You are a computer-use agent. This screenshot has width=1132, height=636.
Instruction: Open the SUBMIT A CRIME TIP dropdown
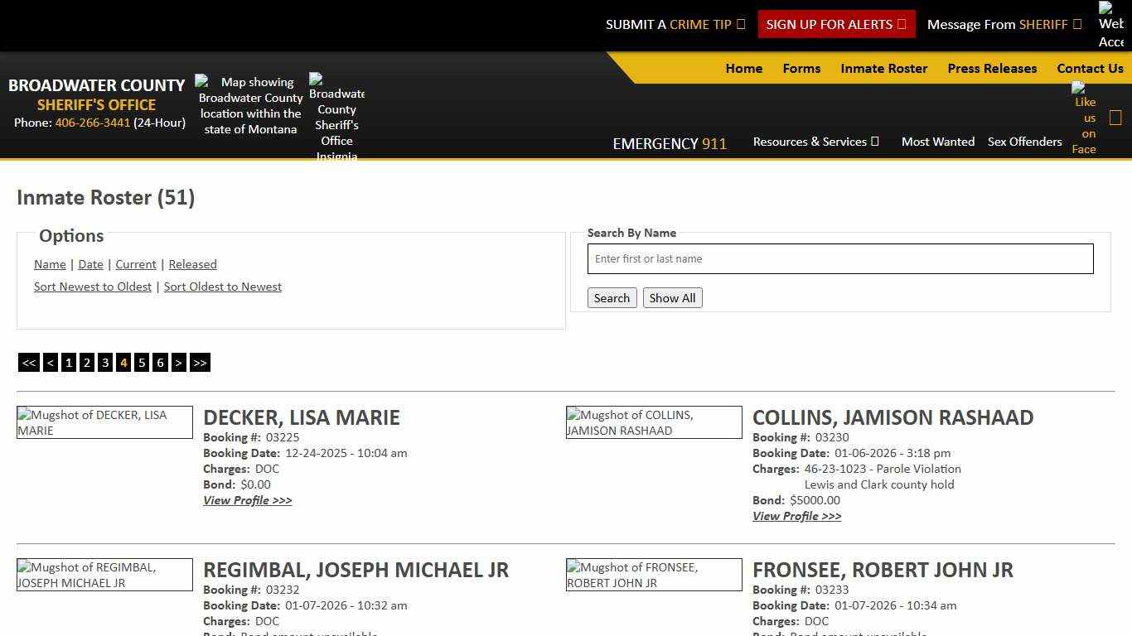click(x=675, y=24)
